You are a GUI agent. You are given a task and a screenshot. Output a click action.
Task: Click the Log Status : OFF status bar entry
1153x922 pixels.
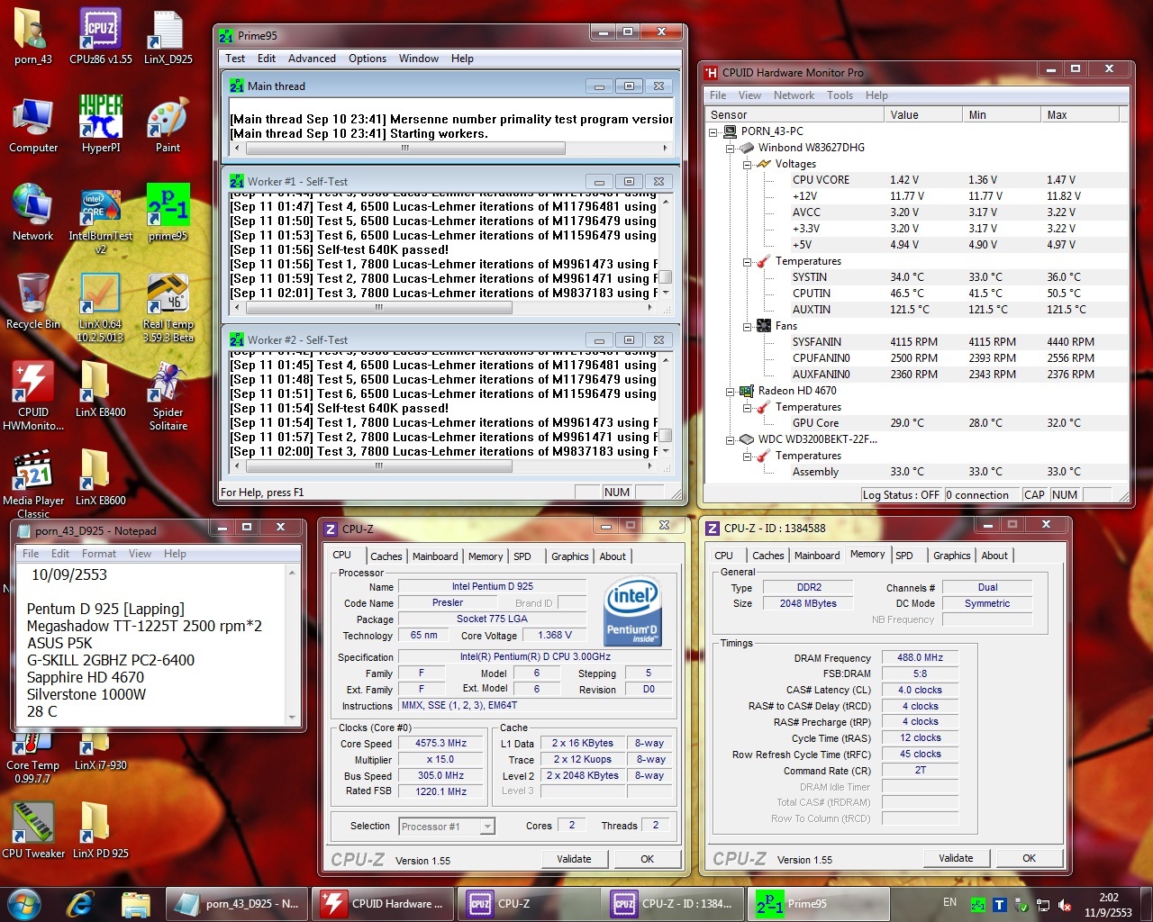click(x=901, y=495)
